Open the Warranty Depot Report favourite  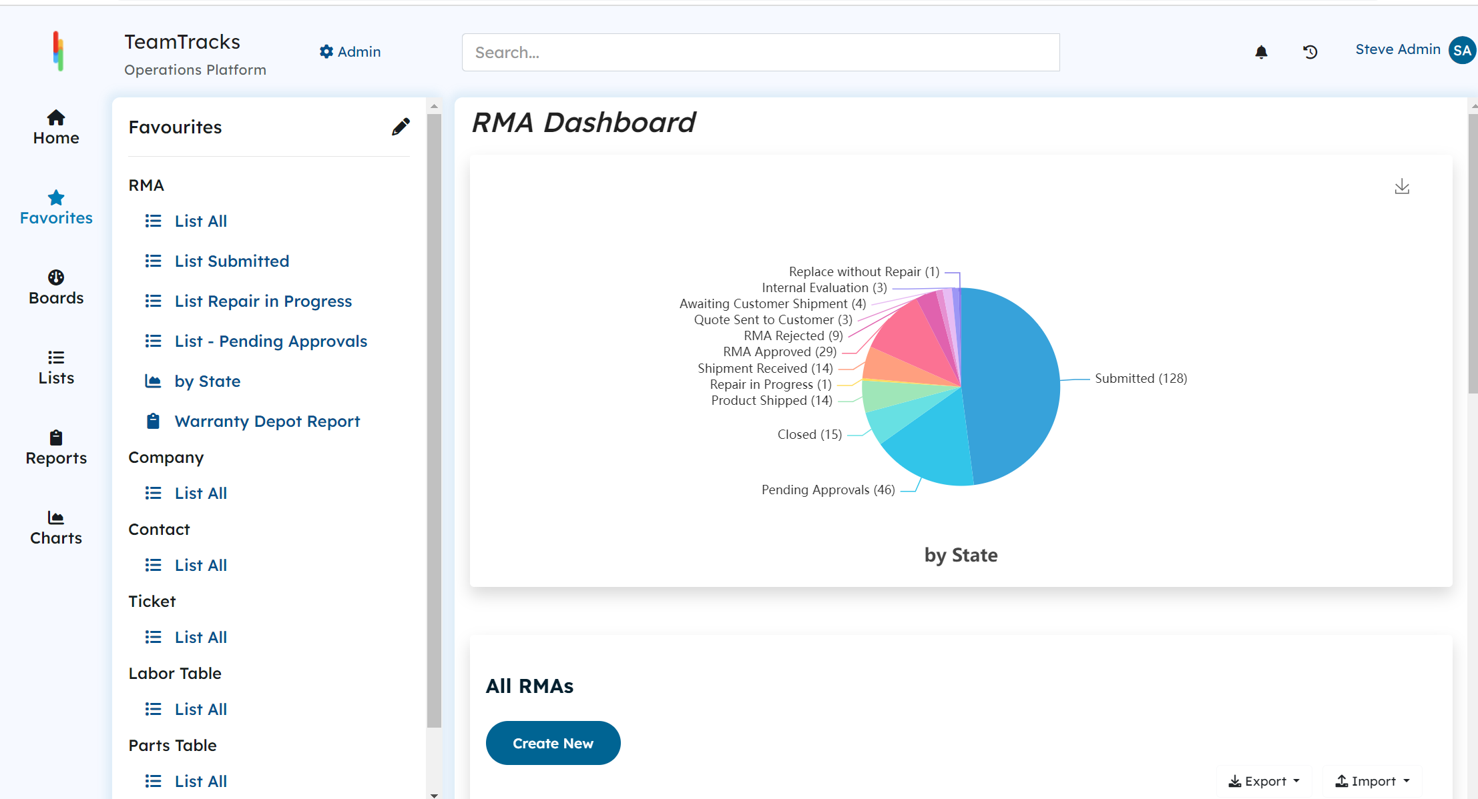(267, 421)
